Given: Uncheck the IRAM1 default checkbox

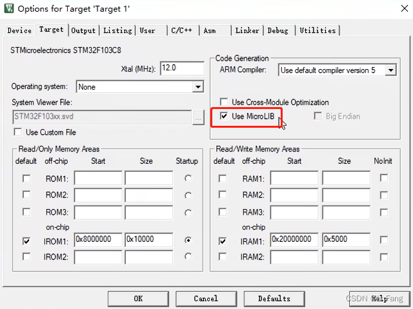Looking at the screenshot, I should (x=223, y=241).
